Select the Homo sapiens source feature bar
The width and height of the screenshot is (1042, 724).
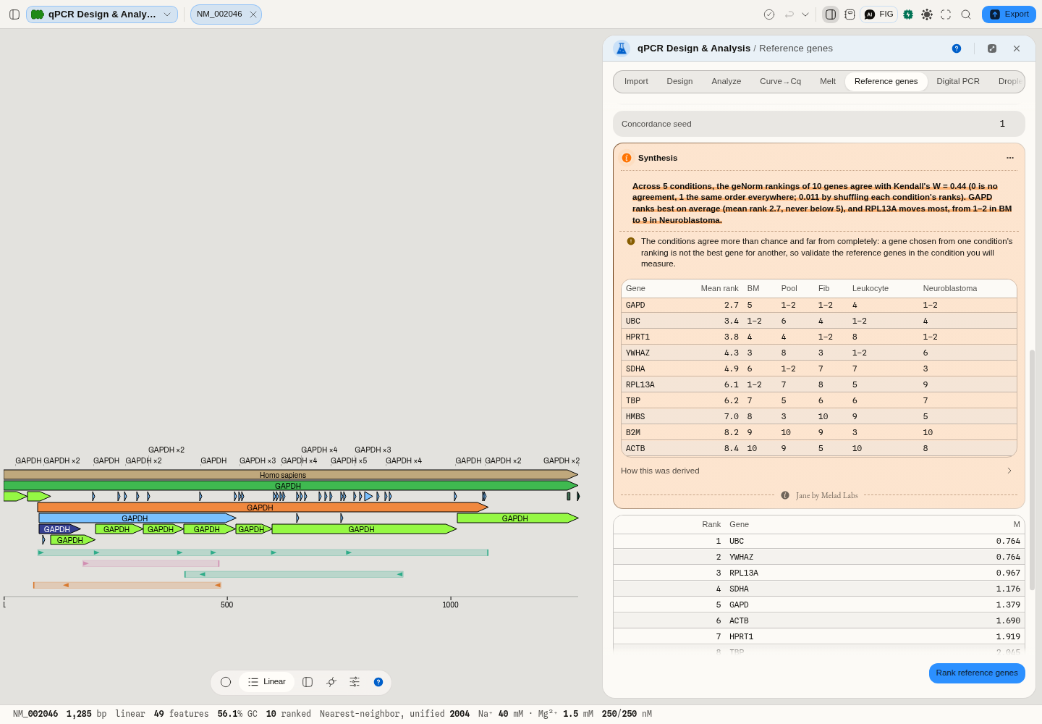click(290, 475)
